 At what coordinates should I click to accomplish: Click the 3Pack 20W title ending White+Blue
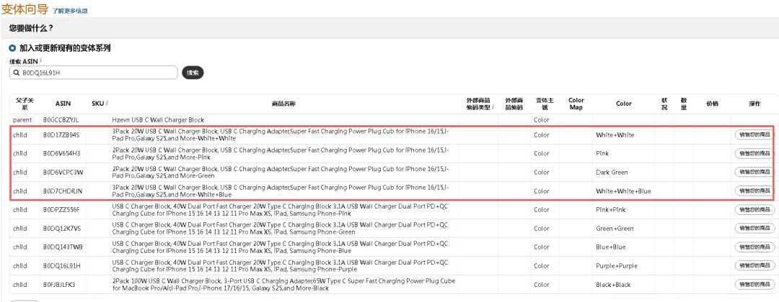280,191
